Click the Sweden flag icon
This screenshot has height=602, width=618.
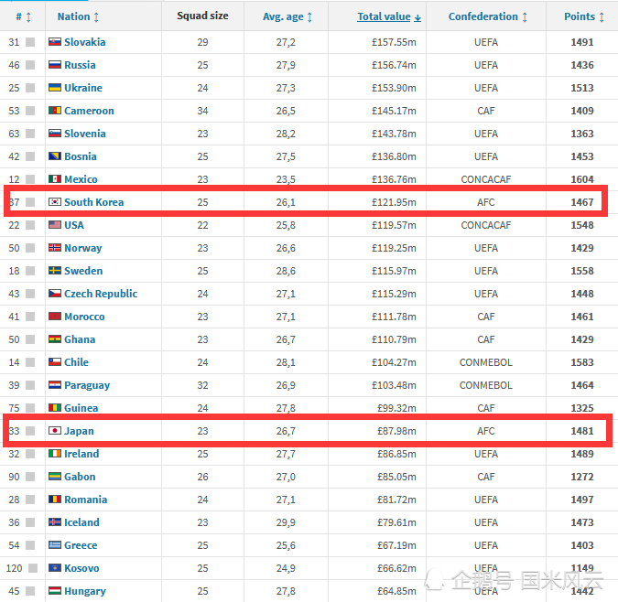point(55,270)
